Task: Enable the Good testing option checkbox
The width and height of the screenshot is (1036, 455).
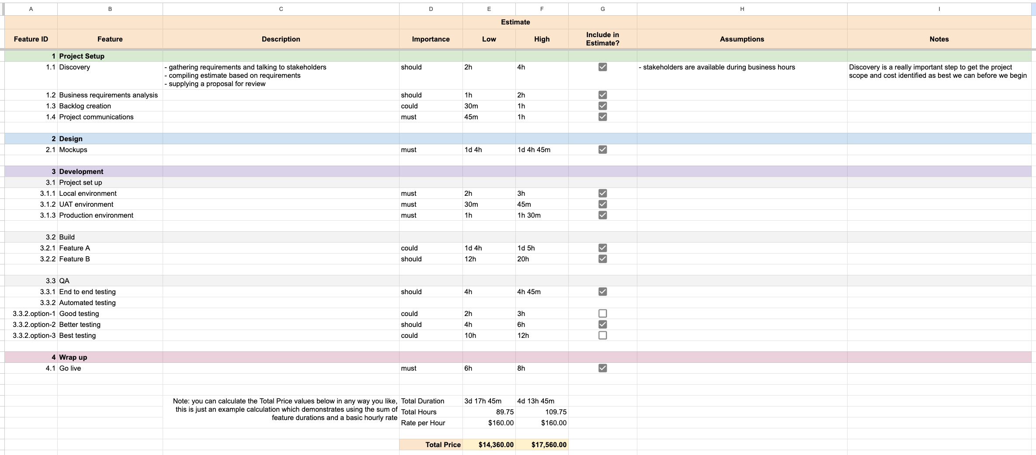Action: tap(602, 313)
